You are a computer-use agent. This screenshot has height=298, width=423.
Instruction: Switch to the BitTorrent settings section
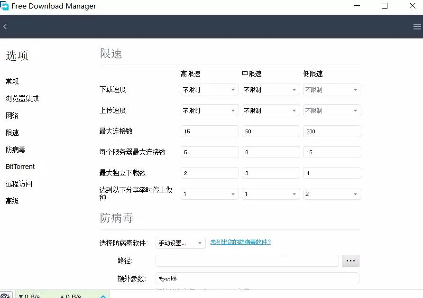(21, 167)
